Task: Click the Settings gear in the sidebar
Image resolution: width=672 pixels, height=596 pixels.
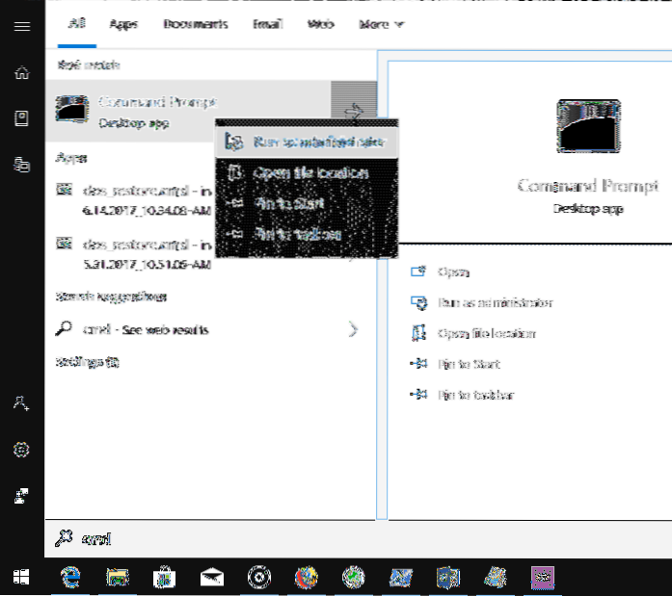Action: (x=21, y=450)
